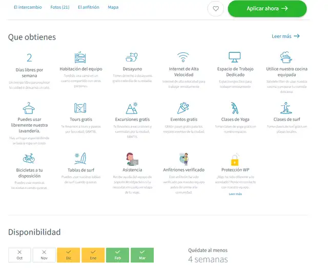Save listing with heart favorite icon
This screenshot has width=328, height=268.
click(x=216, y=9)
